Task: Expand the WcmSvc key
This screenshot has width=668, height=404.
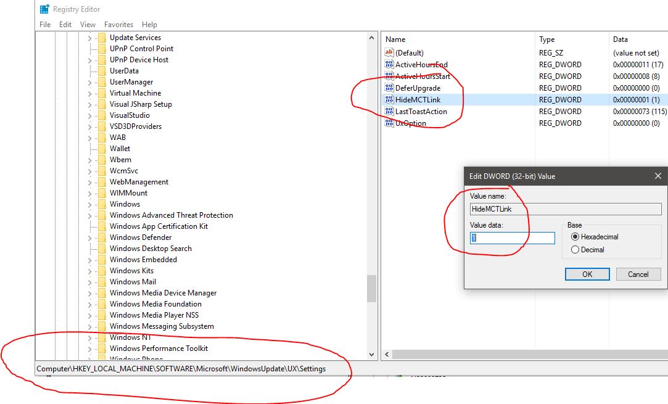Action: pos(89,171)
